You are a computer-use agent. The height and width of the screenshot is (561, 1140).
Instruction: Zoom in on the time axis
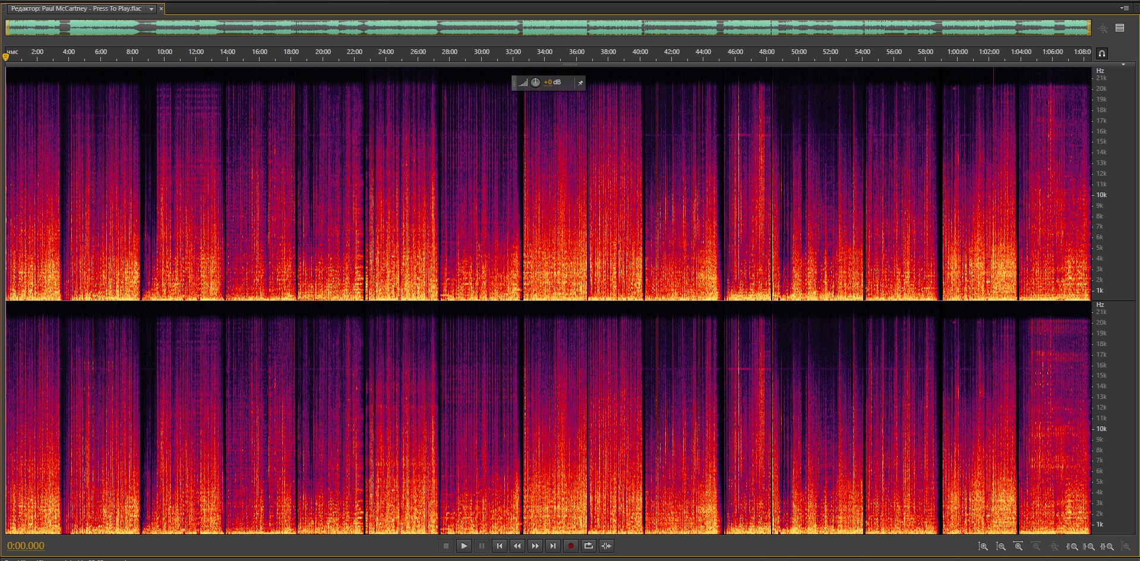pos(1018,546)
